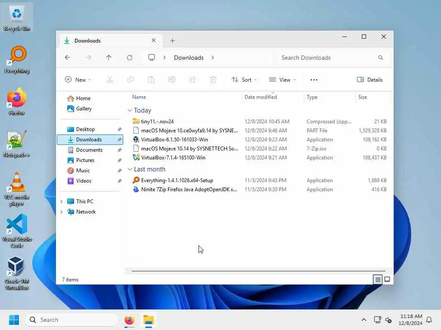This screenshot has height=330, width=441.
Task: Open the See more three-dots menu
Action: (314, 79)
